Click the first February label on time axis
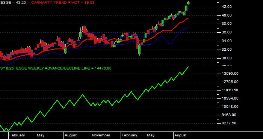 [x=17, y=135]
